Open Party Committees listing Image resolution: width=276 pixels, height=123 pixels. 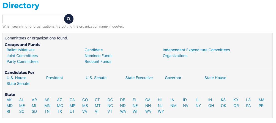pos(23,62)
